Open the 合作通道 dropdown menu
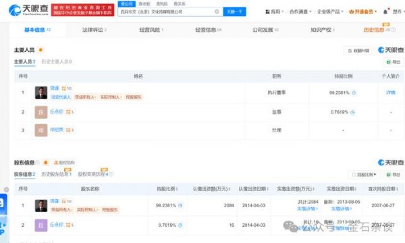Viewport: 405px width, 243px height. coord(300,11)
